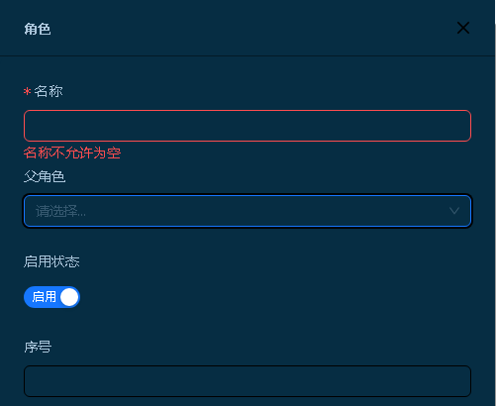Focus the 名称 text input field
The width and height of the screenshot is (496, 406).
pos(248,126)
